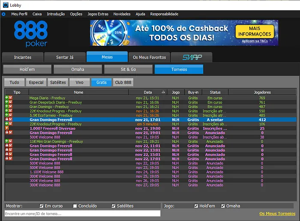
Task: Switch to the Sentar Já tab
Action: point(65,57)
